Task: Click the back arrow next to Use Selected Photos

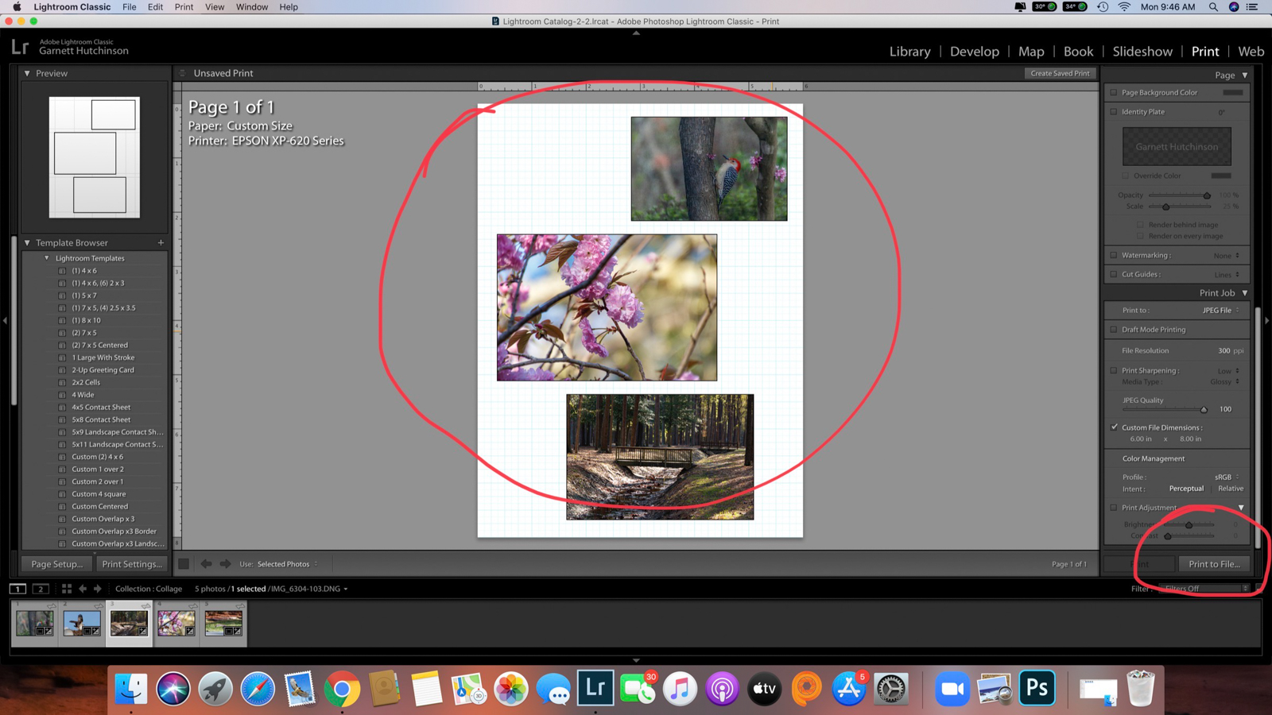Action: click(x=206, y=564)
